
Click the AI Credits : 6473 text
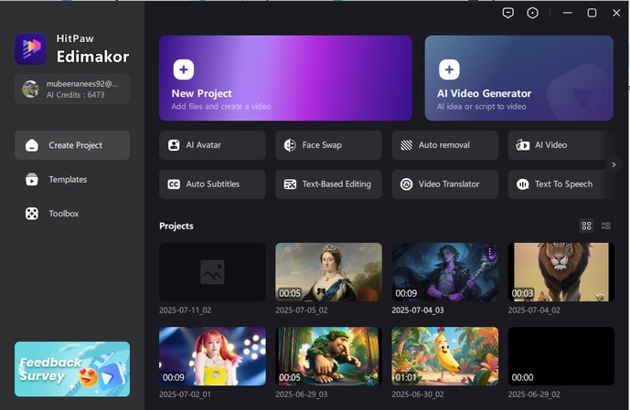75,95
